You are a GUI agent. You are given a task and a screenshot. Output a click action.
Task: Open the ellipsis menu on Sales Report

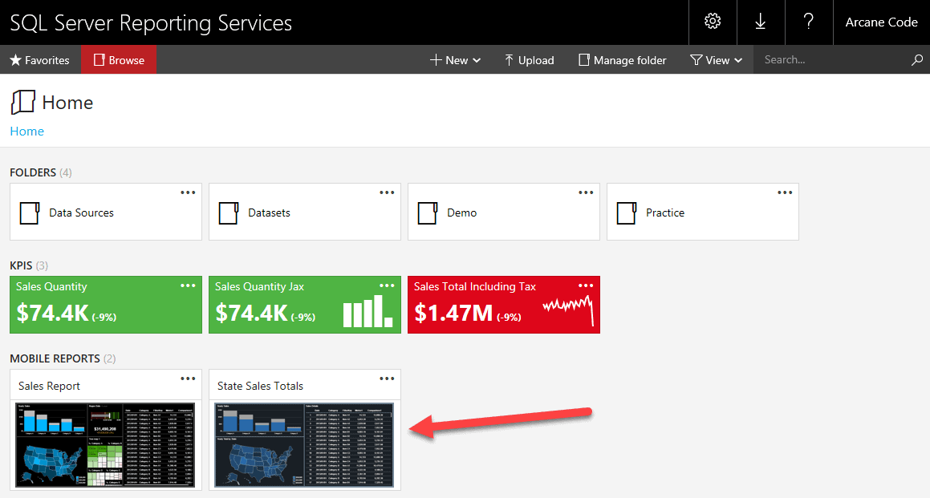(188, 379)
